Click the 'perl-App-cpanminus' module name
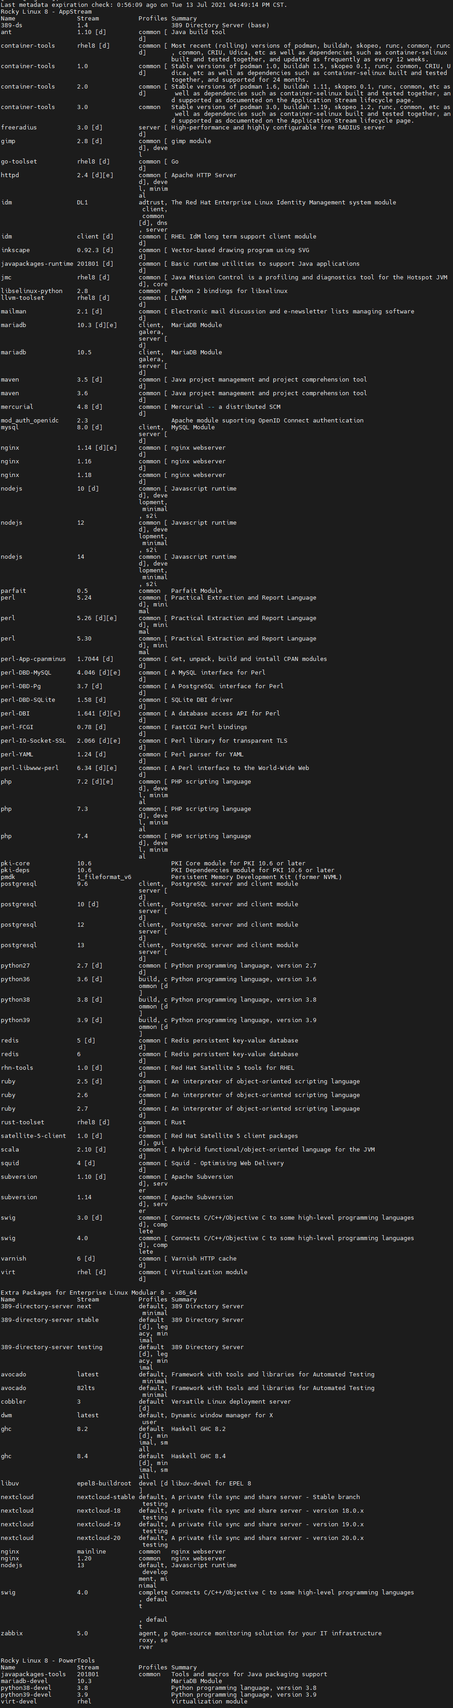 (x=33, y=659)
